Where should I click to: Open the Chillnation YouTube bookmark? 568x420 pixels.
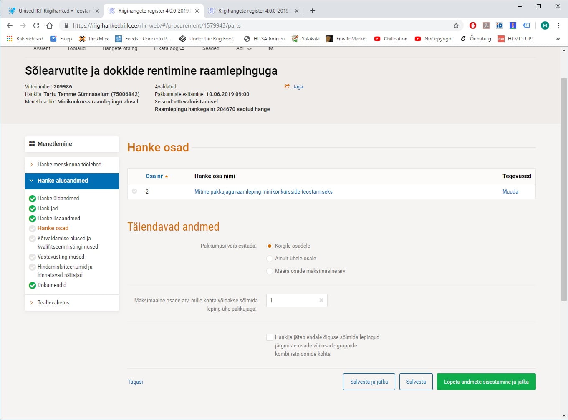tap(391, 39)
